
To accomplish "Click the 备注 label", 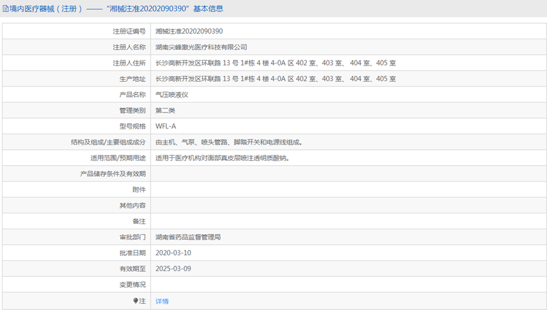I will coord(139,222).
